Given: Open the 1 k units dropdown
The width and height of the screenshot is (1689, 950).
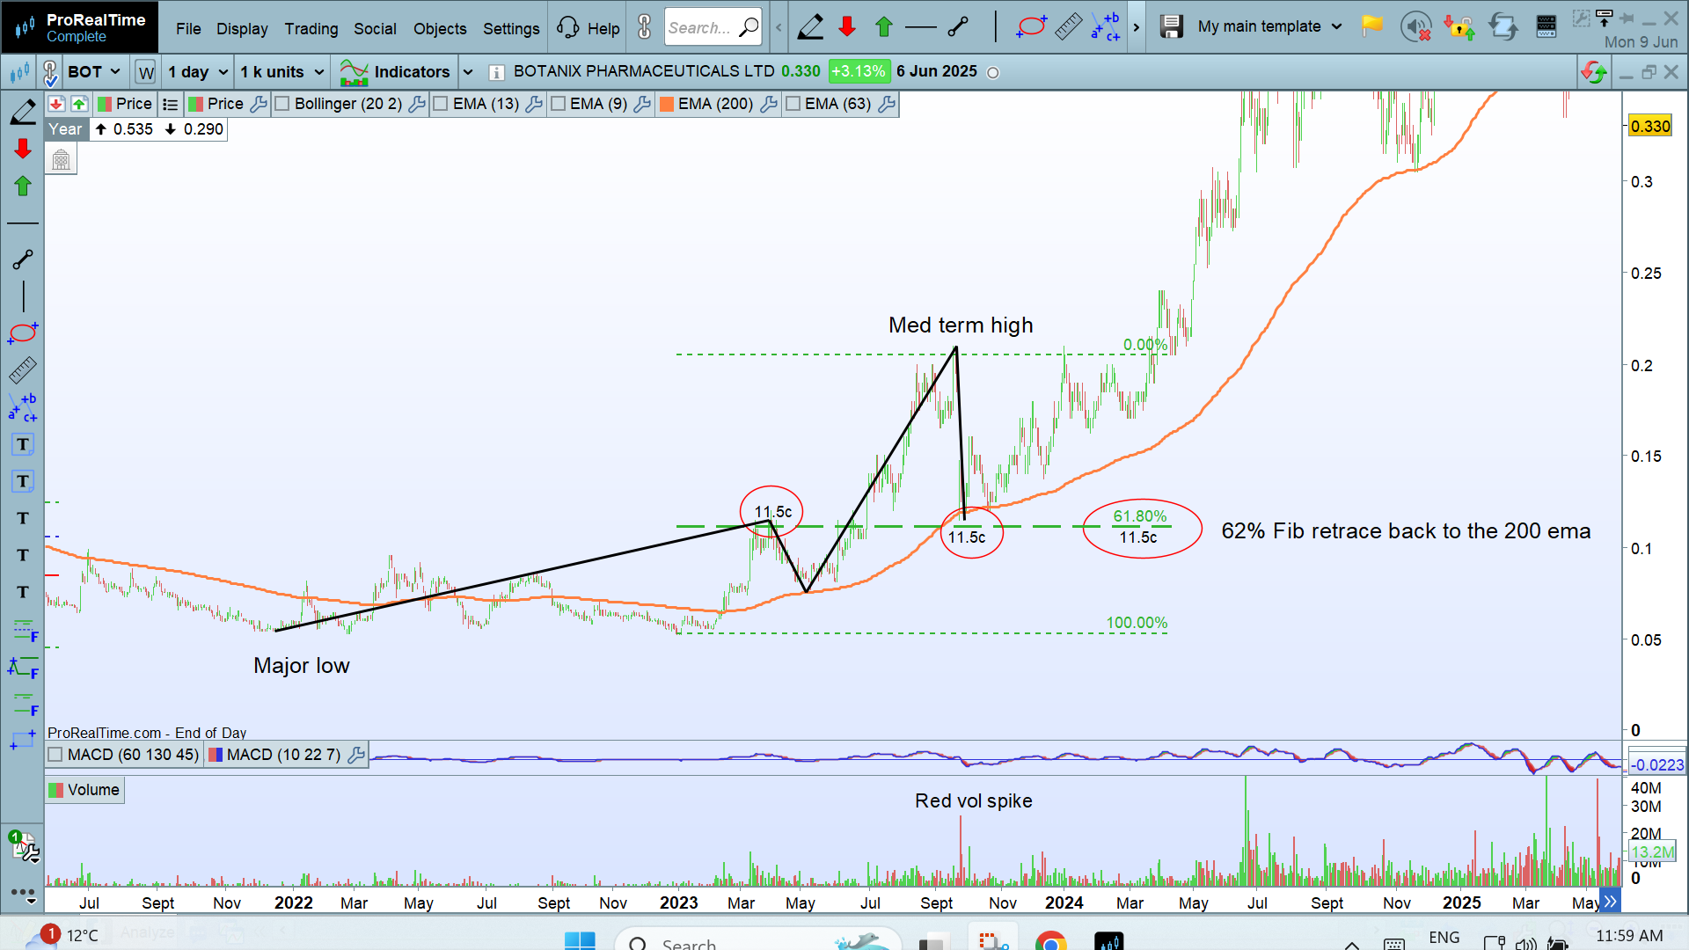Looking at the screenshot, I should (x=281, y=72).
